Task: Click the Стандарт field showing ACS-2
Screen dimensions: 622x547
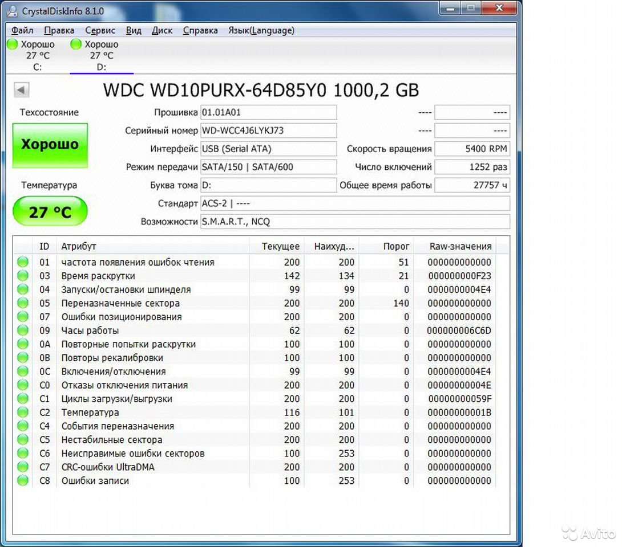Action: point(355,203)
